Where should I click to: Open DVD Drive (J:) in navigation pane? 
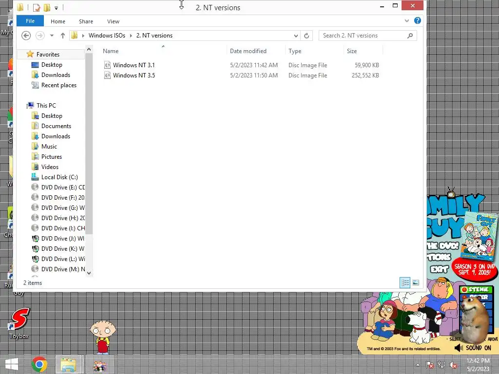pyautogui.click(x=63, y=238)
